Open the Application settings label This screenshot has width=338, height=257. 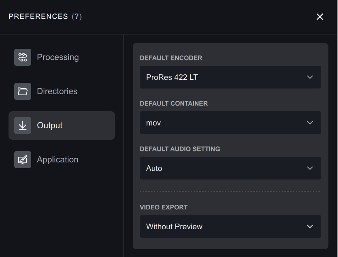[x=57, y=160]
